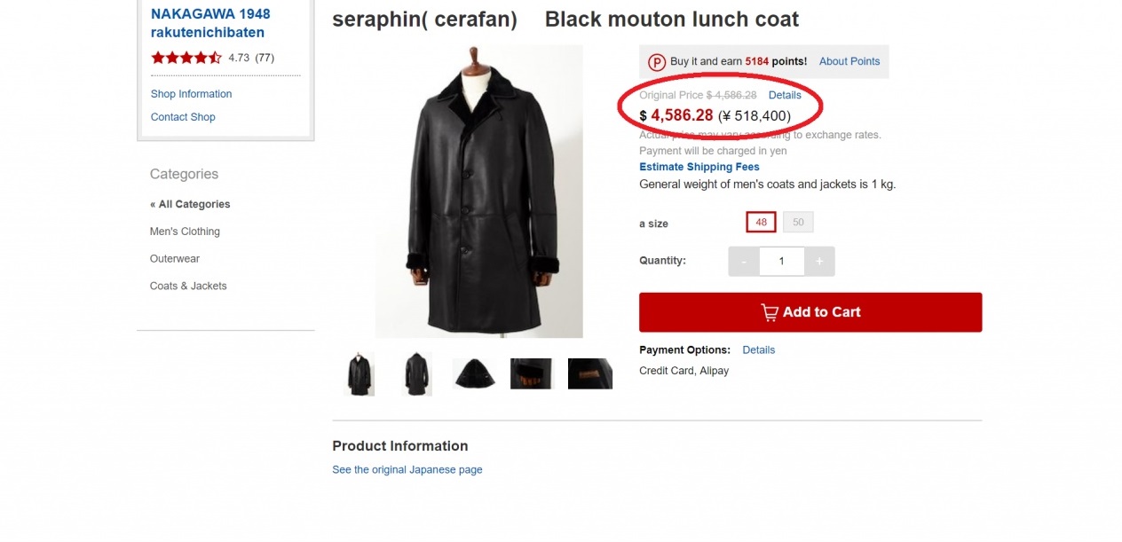Select size 48
Image resolution: width=1122 pixels, height=542 pixels.
pos(761,223)
